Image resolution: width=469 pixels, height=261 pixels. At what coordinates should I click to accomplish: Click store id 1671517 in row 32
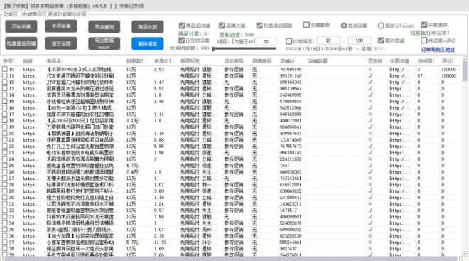click(288, 210)
